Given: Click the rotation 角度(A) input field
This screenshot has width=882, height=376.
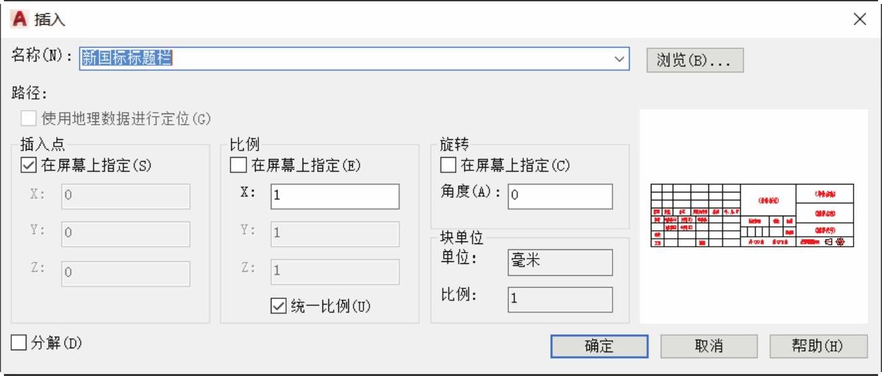Looking at the screenshot, I should tap(560, 197).
